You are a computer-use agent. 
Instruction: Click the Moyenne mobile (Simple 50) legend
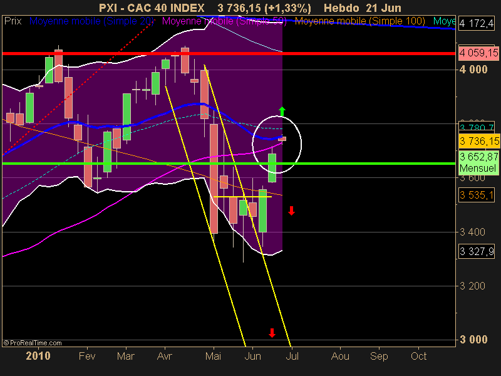pos(224,21)
